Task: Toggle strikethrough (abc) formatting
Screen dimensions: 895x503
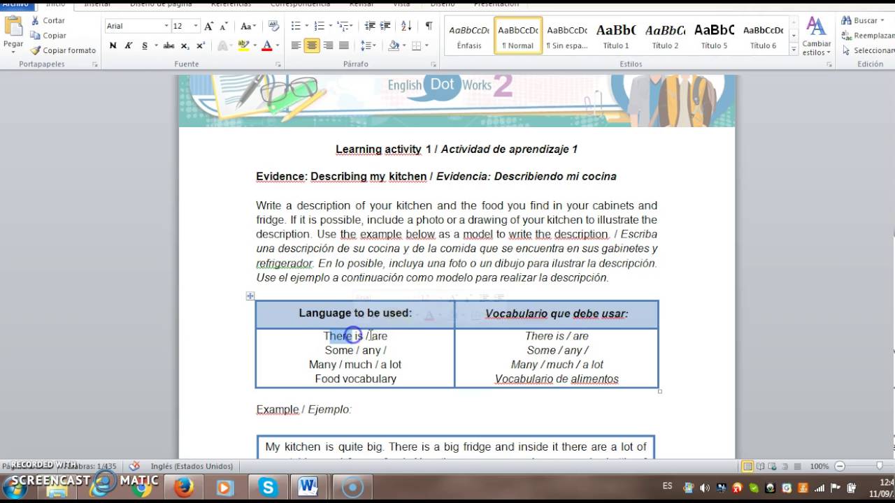Action: point(169,45)
